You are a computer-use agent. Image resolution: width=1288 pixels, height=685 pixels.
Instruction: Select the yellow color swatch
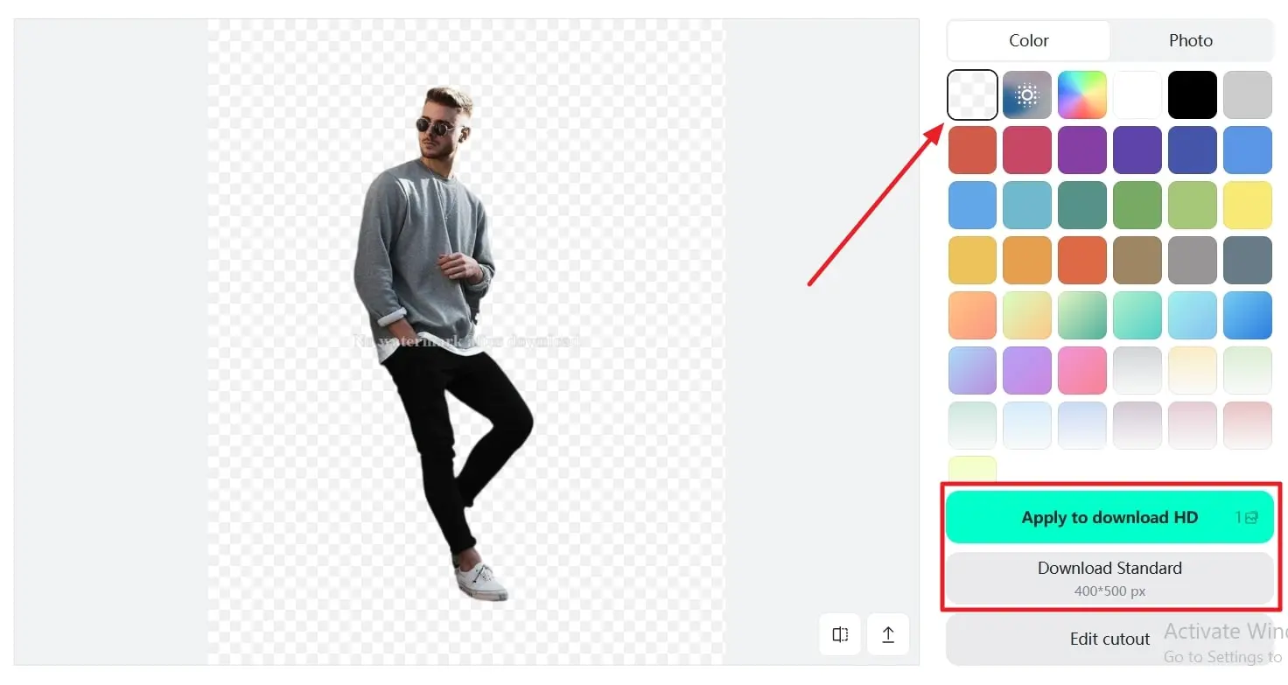coord(1248,205)
